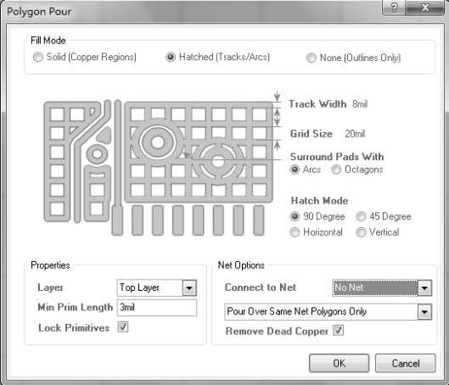The width and height of the screenshot is (449, 385).
Task: Toggle Remove Dead Copper checkbox
Action: pos(338,331)
